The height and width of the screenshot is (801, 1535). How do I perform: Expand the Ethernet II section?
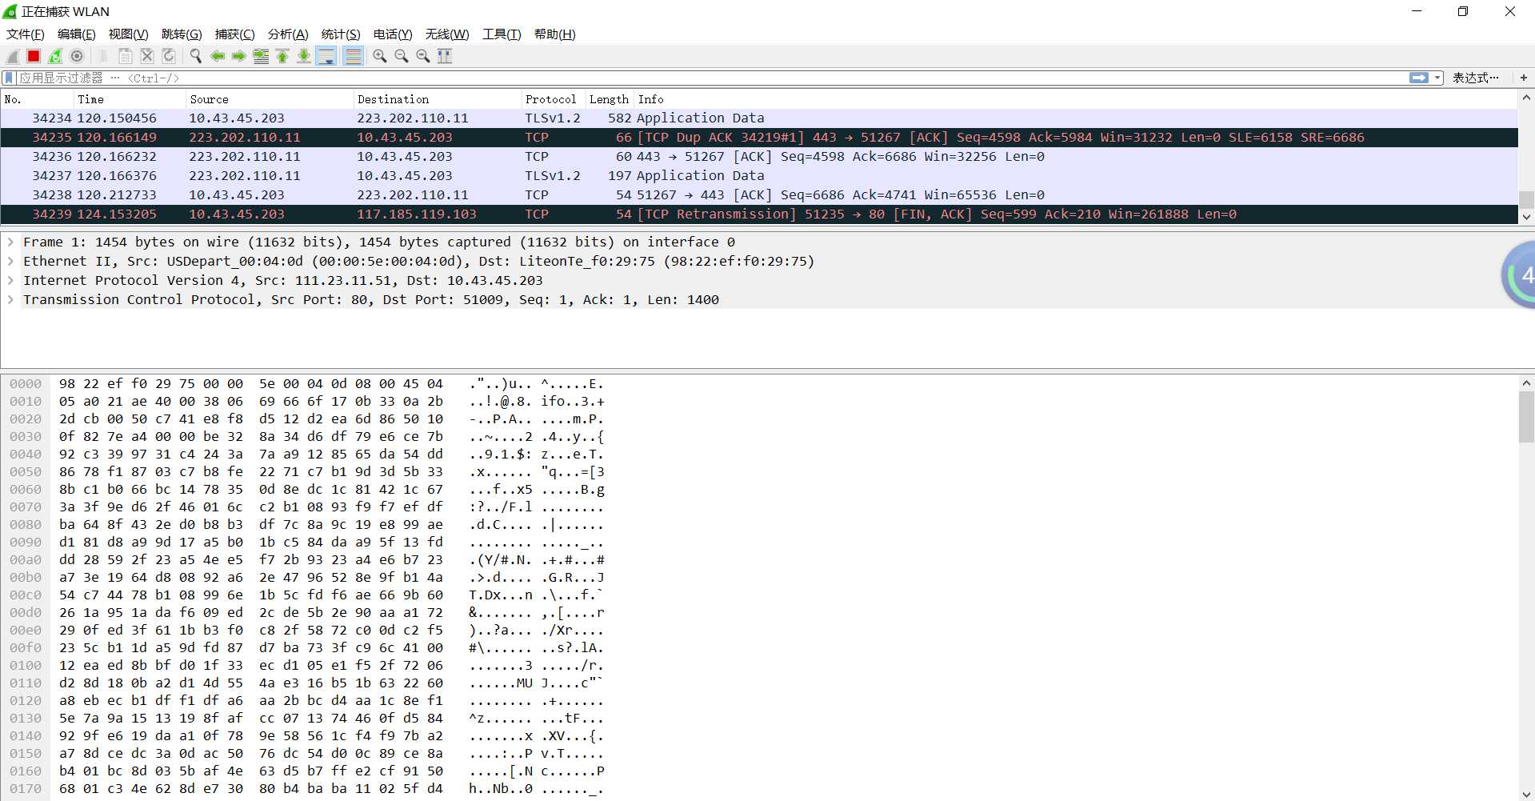click(10, 261)
